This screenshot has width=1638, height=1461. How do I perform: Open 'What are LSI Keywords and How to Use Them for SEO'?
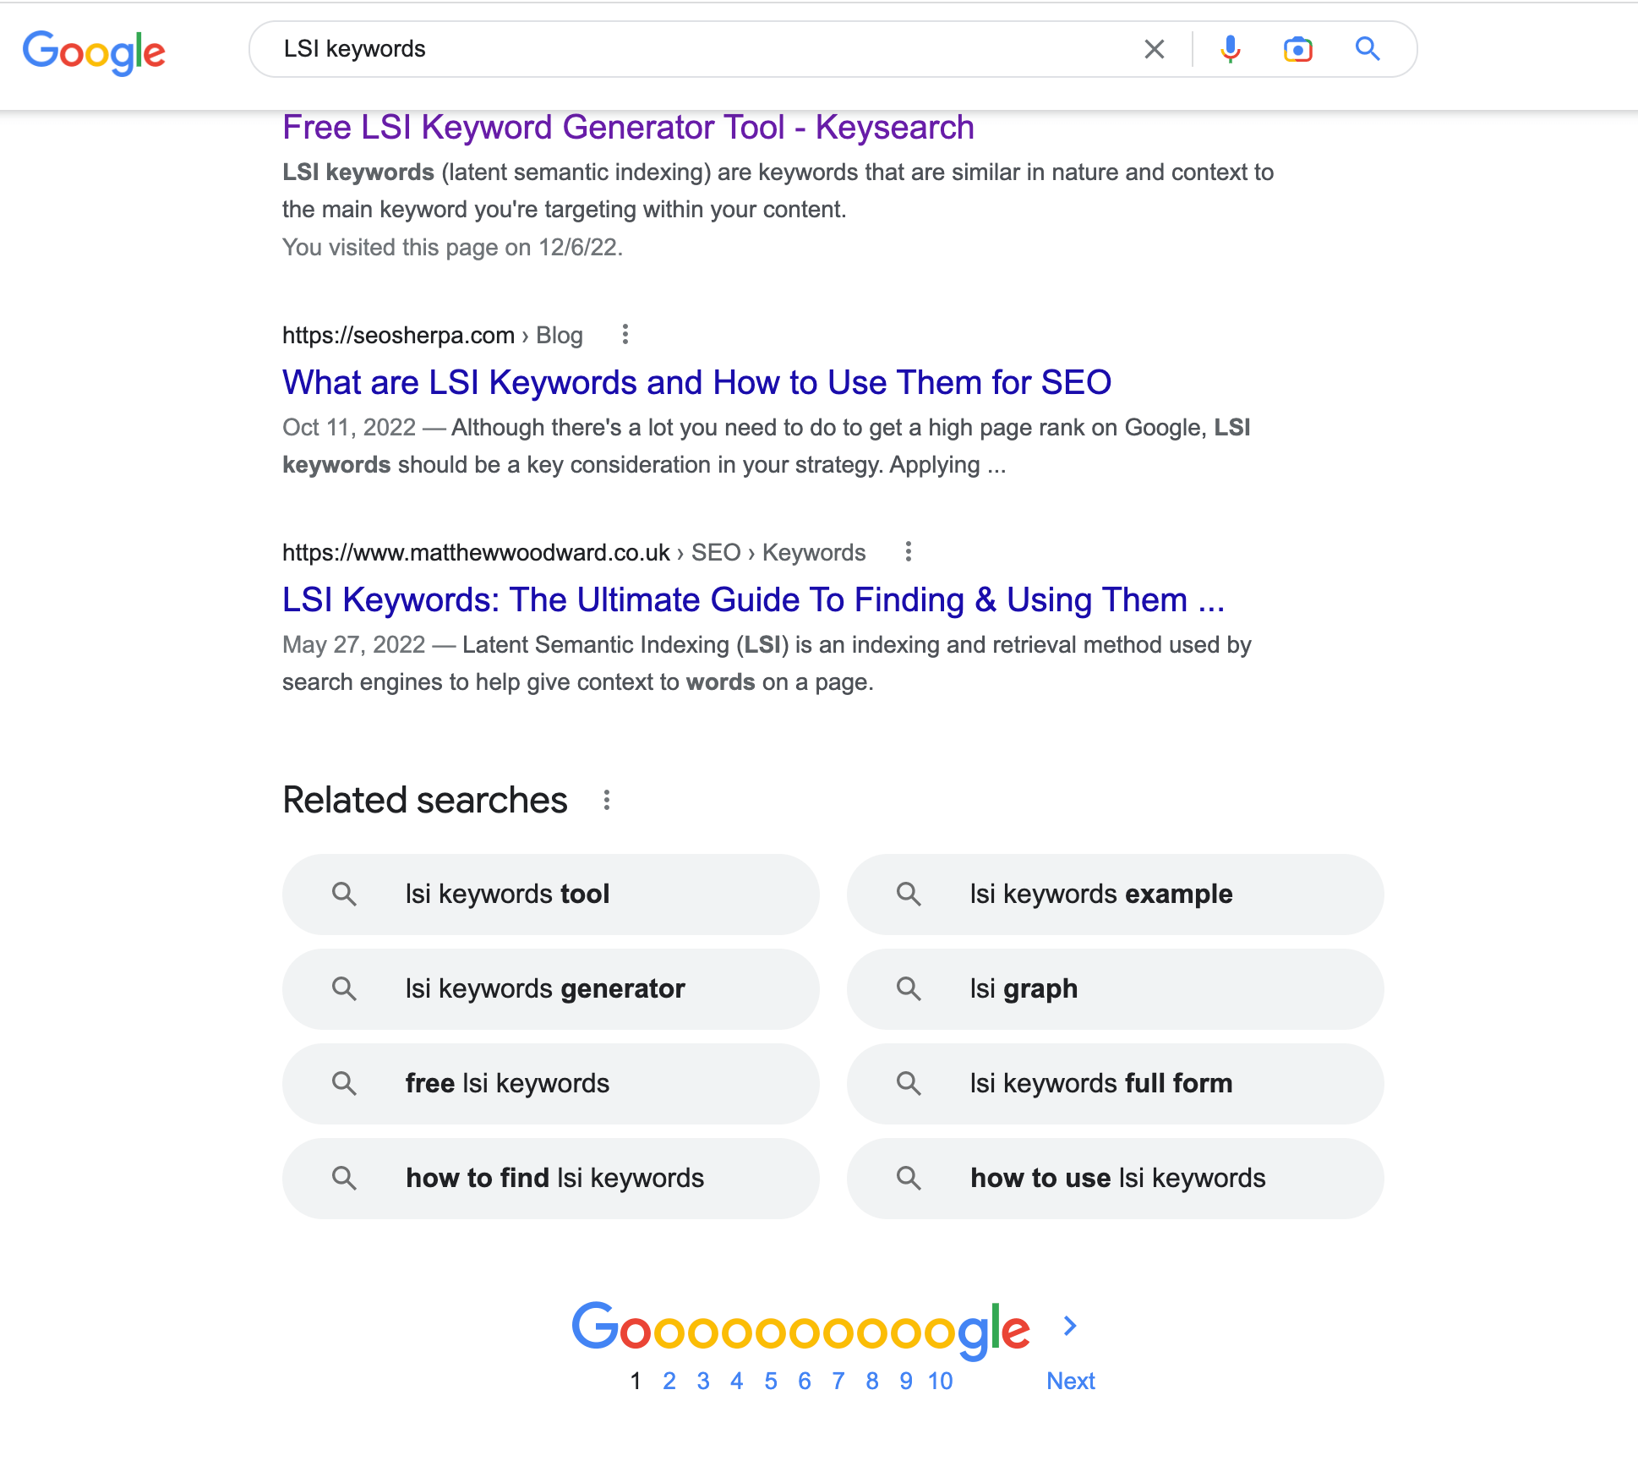click(x=696, y=382)
